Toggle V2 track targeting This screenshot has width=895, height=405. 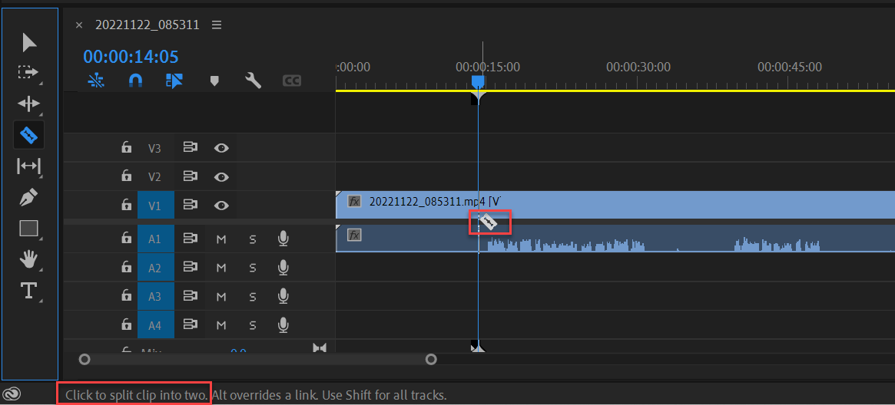coord(155,177)
